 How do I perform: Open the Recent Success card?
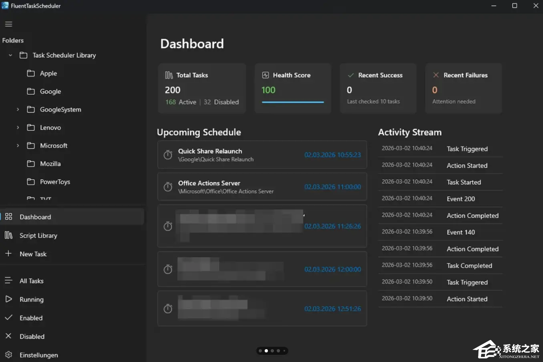[378, 88]
